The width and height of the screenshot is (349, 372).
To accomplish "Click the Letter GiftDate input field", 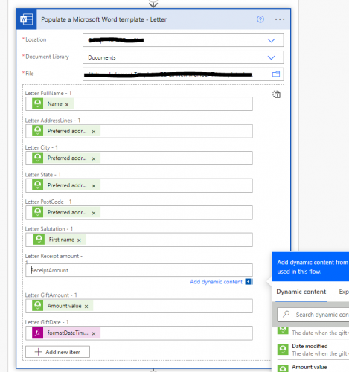I will click(x=139, y=333).
